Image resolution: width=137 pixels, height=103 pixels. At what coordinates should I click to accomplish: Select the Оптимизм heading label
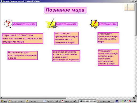pyautogui.click(x=108, y=24)
